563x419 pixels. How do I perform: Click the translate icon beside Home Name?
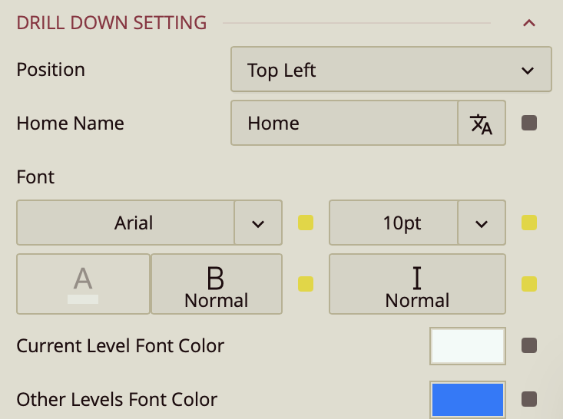click(482, 123)
